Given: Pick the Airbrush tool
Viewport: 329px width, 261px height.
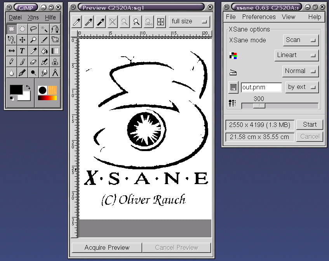Looking at the screenshot, I should (44, 62).
